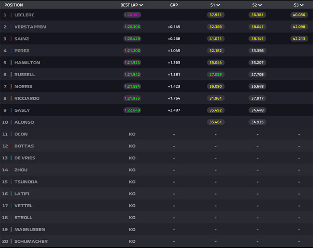Select driver ZHOU row name
The width and height of the screenshot is (313, 248).
[x=21, y=170]
